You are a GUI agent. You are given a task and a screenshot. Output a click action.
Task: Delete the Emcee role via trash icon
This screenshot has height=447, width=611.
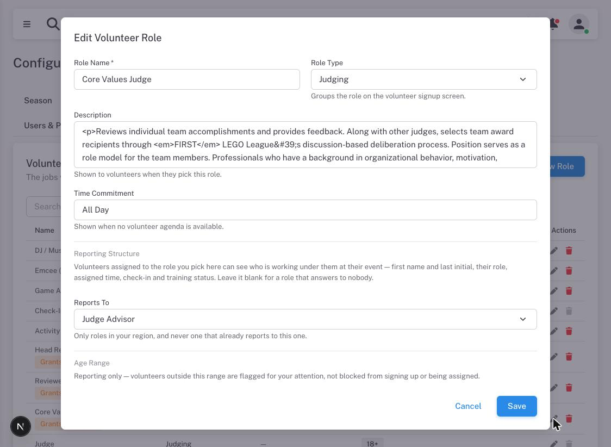(x=569, y=270)
